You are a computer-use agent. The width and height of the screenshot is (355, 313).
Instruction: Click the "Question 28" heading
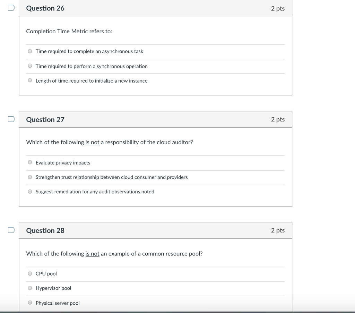[x=45, y=231]
